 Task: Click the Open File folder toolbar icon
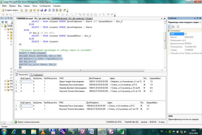point(31,10)
